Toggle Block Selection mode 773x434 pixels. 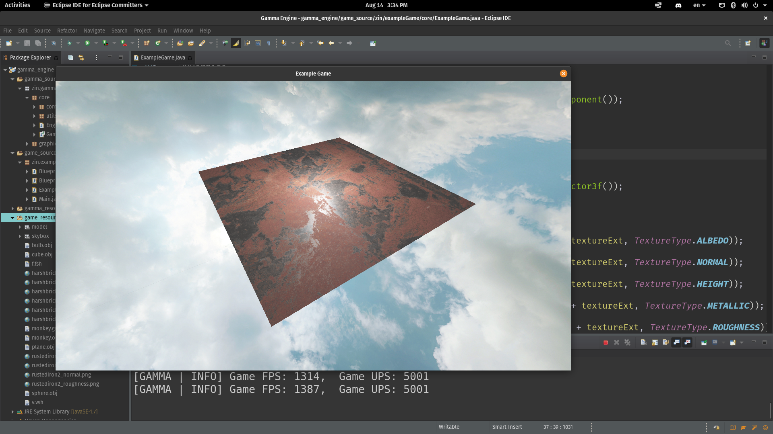point(258,43)
